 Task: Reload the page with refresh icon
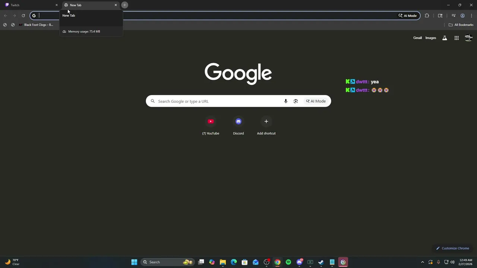point(23,16)
